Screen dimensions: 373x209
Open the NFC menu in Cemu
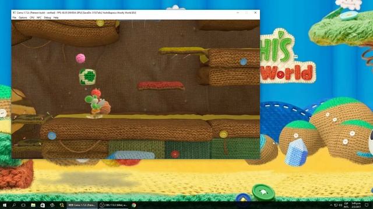[x=39, y=17]
